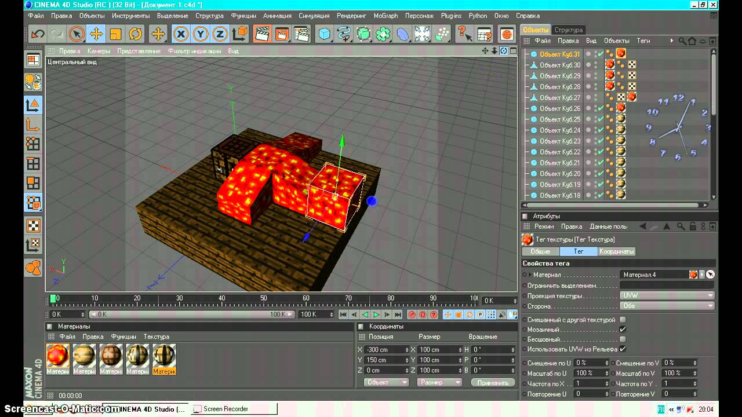Toggle Использовать UVW из Рельефа checkbox
Viewport: 742px width, 417px height.
pos(623,349)
